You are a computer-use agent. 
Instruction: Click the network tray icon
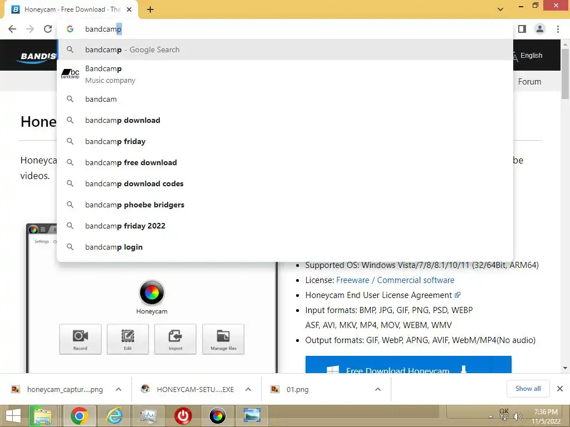tap(504, 415)
